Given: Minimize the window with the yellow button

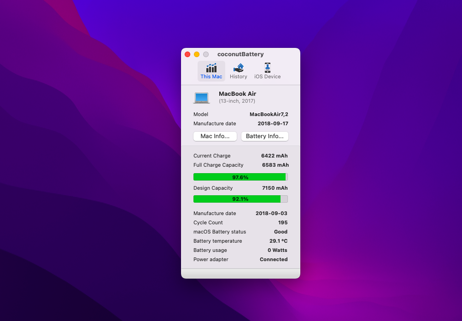Looking at the screenshot, I should tap(197, 54).
